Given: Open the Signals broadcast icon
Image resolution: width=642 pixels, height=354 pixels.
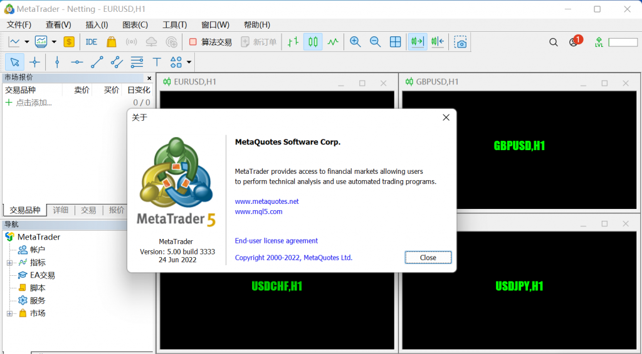Looking at the screenshot, I should coord(131,42).
